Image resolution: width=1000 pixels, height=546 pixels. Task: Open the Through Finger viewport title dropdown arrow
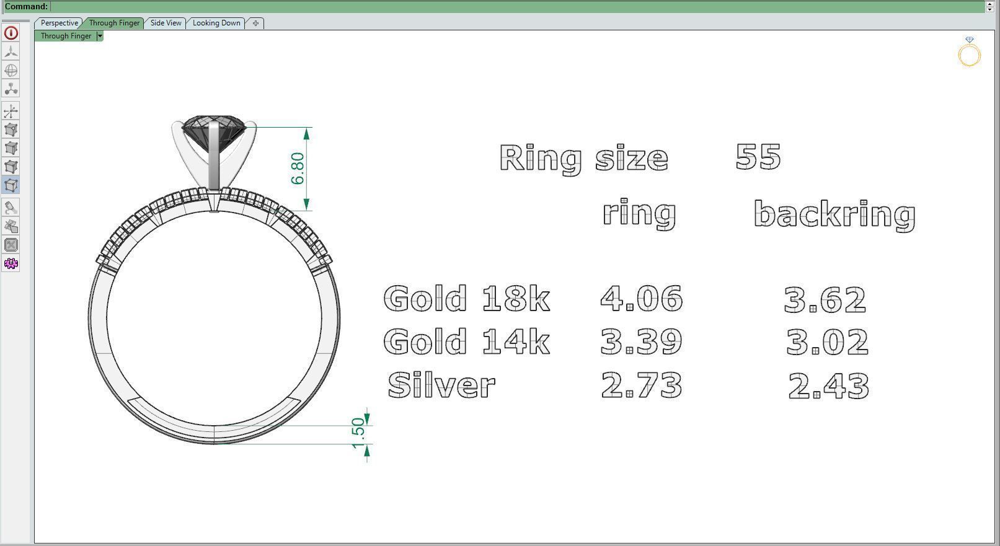click(x=100, y=36)
